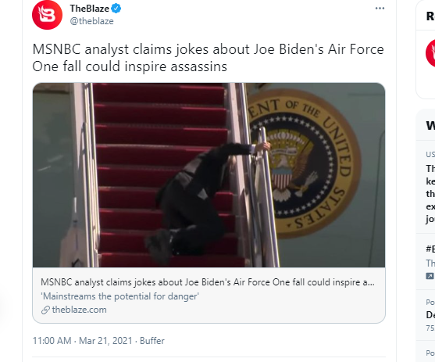
Task: Open the TheBlaze display name profile link
Action: (89, 9)
